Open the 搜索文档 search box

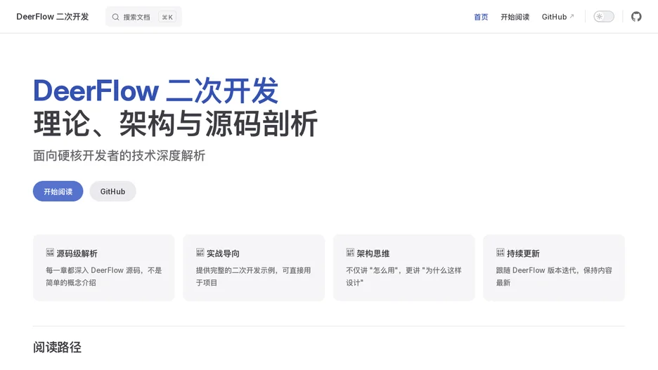143,17
